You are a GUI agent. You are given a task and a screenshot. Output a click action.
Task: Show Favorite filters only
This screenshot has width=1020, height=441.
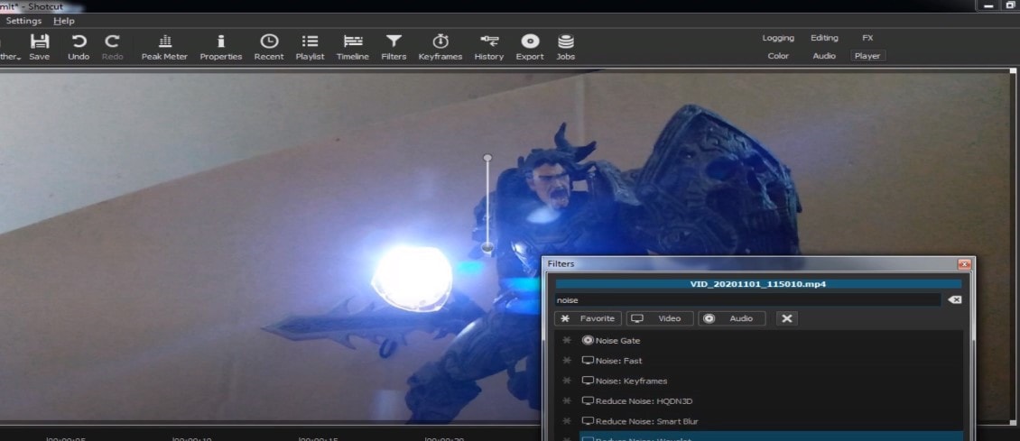(588, 318)
